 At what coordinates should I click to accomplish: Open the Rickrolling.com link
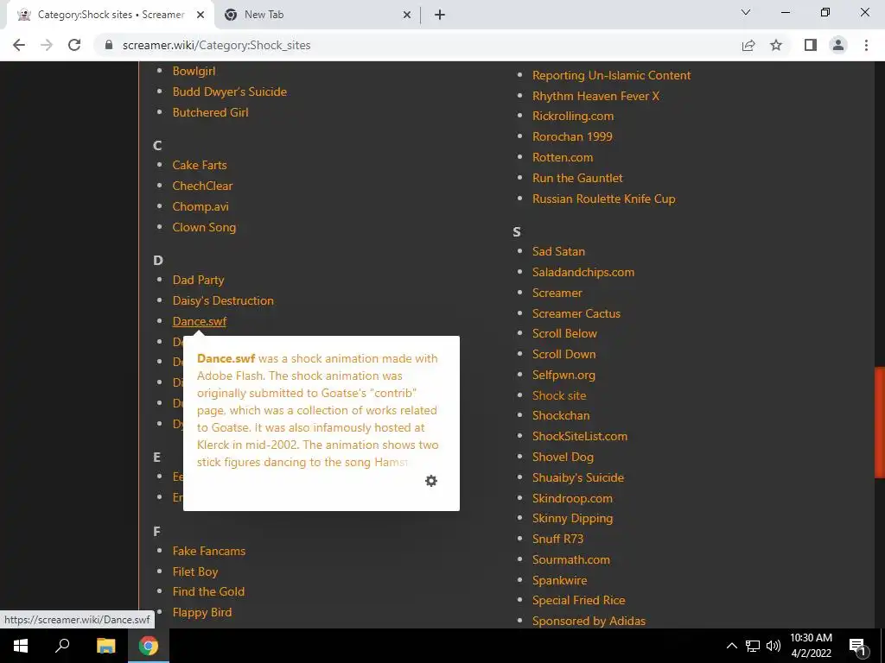tap(573, 117)
